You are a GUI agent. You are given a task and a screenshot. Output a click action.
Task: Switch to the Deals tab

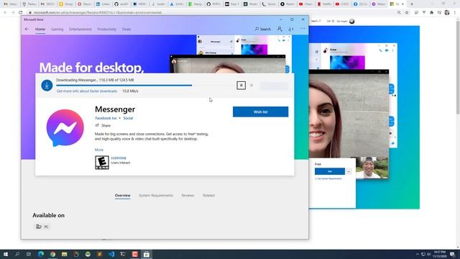click(126, 29)
